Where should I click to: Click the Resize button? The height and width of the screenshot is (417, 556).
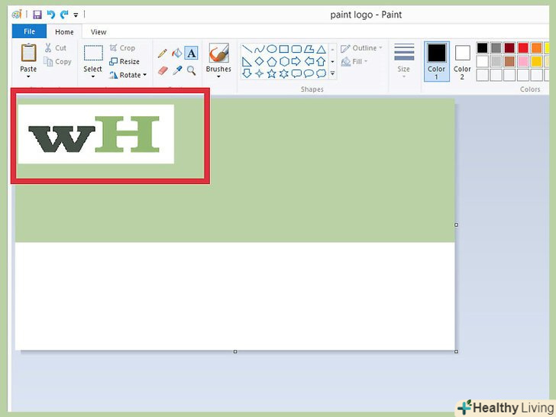coord(124,62)
